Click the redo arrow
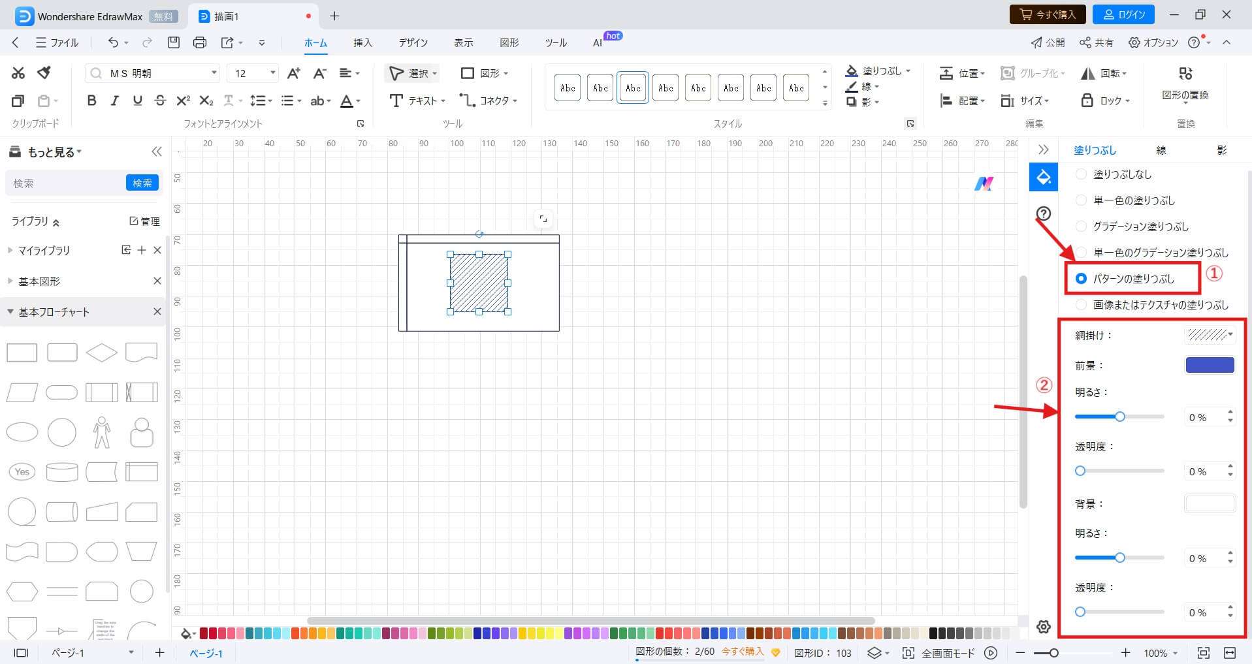Screen dimensions: 1252x664 tap(148, 42)
